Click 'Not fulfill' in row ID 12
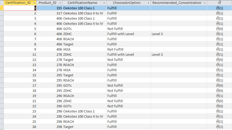The height and width of the screenshot is (130, 232). (115, 60)
